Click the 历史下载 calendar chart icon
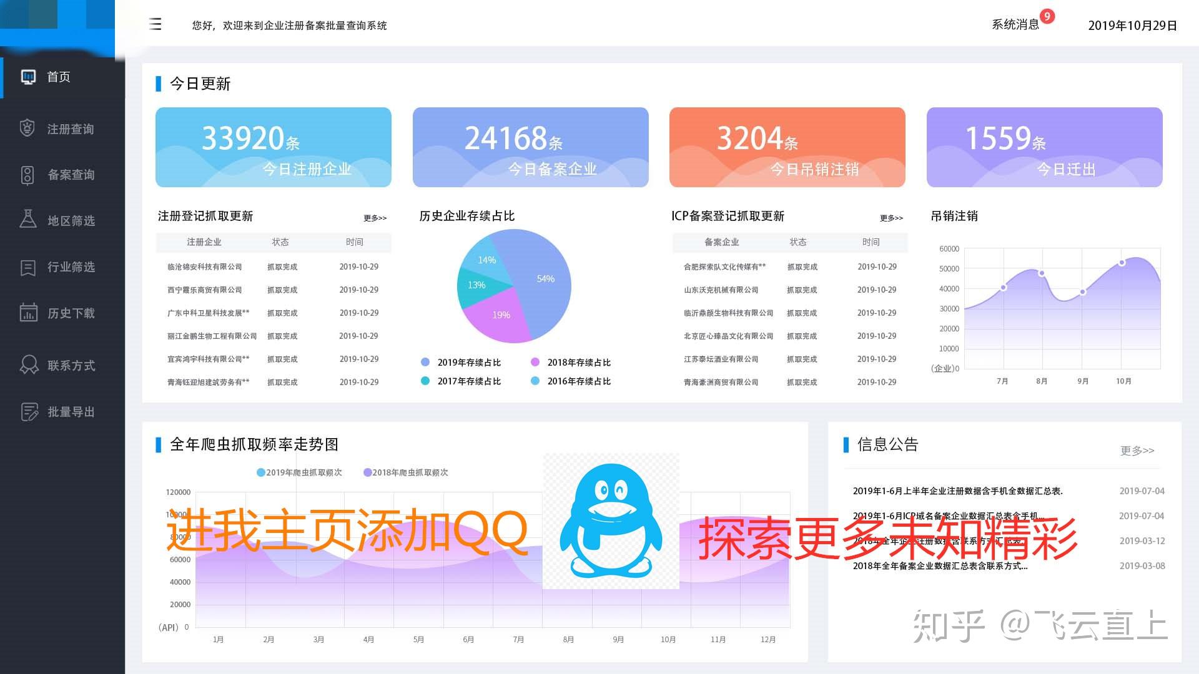 (x=28, y=312)
